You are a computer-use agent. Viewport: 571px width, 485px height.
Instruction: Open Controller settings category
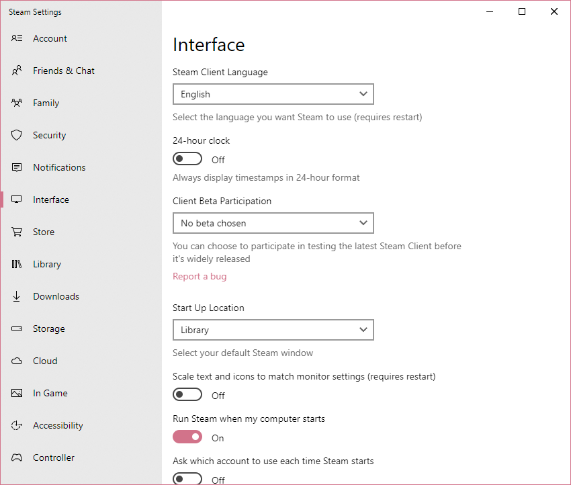[81, 457]
